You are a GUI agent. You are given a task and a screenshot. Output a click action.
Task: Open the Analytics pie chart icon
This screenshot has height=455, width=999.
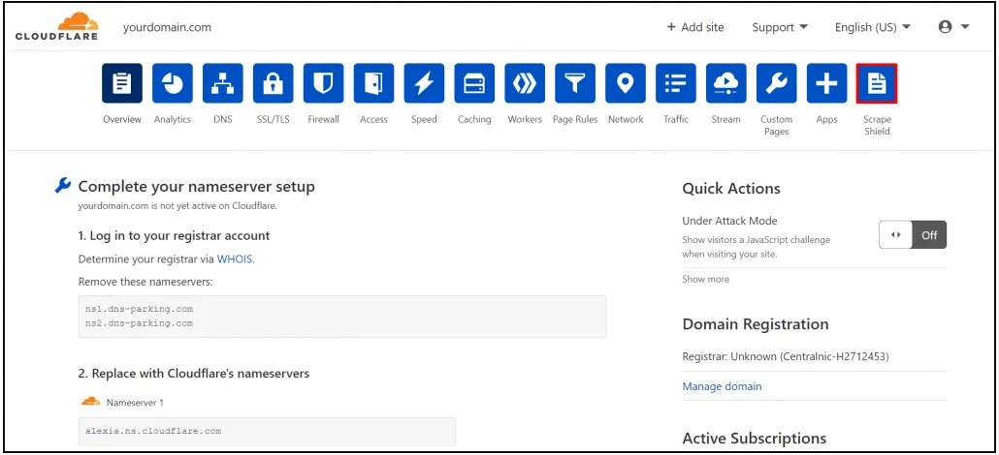tap(172, 83)
